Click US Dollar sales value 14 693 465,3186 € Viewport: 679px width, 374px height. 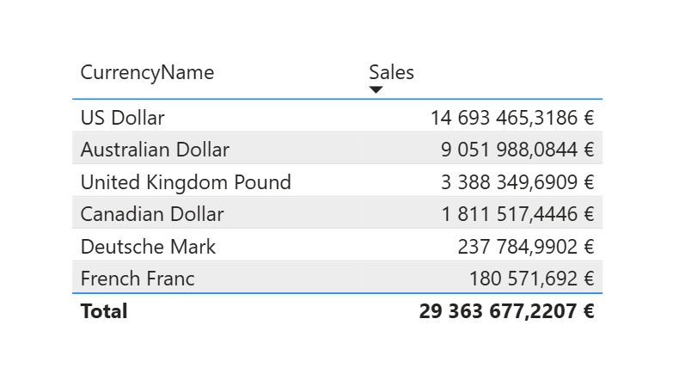point(511,117)
